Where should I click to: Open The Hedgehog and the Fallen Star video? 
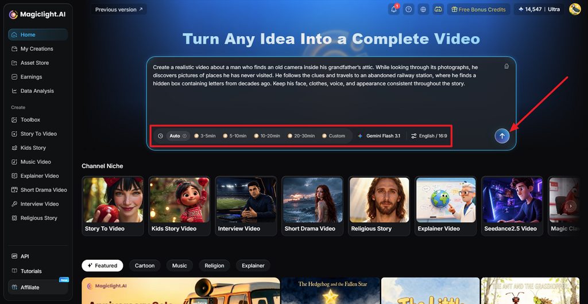tap(330, 291)
